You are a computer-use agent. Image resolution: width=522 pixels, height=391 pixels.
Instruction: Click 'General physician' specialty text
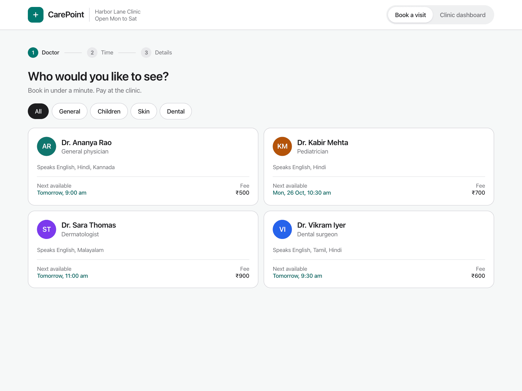(x=85, y=151)
